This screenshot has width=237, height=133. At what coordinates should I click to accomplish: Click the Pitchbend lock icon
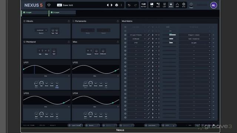click(x=69, y=42)
